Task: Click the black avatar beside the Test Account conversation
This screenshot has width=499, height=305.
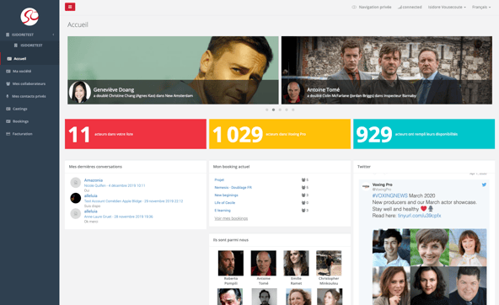Action: click(x=75, y=198)
